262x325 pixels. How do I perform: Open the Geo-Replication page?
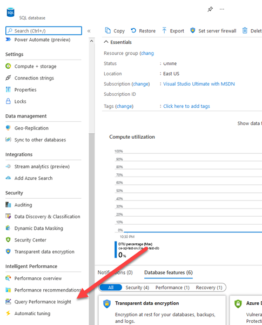31,128
